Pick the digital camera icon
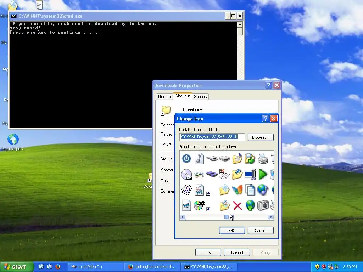Screen dimensions: 363x272 tap(263, 205)
